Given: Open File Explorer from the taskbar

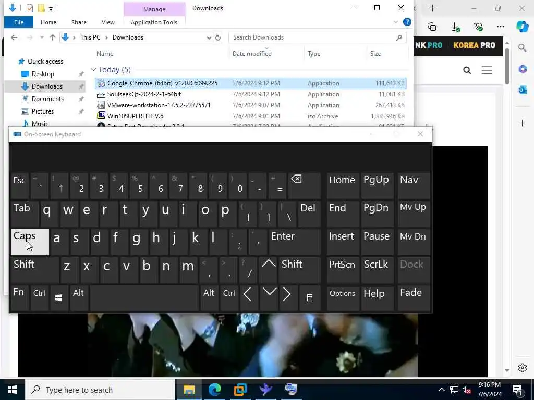Looking at the screenshot, I should point(189,390).
